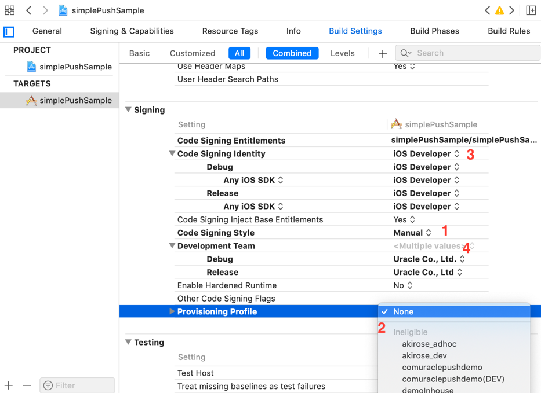Jump to previous issue arrow
Viewport: 541px width, 393px height.
487,10
